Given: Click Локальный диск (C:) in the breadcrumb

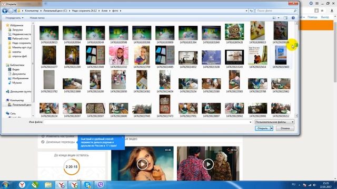Looking at the screenshot, I should coord(55,10).
